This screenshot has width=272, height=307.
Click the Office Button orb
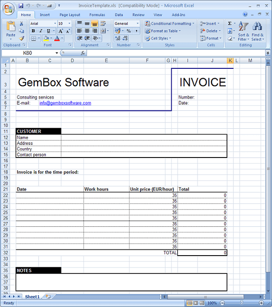[8, 9]
